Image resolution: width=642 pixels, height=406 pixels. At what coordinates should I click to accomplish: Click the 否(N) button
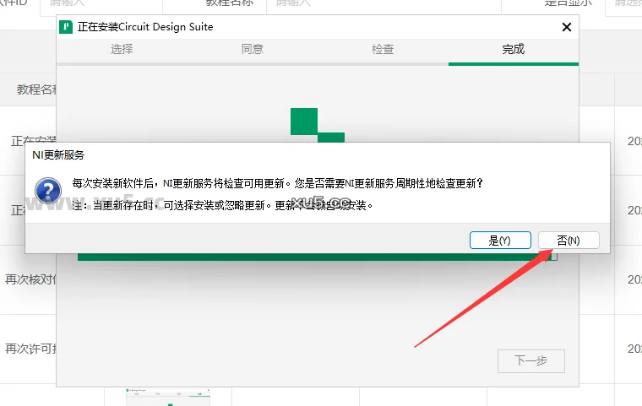(569, 241)
